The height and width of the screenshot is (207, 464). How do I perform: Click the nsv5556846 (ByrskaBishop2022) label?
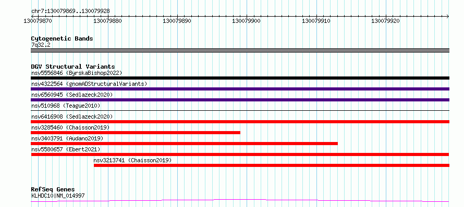tap(77, 73)
